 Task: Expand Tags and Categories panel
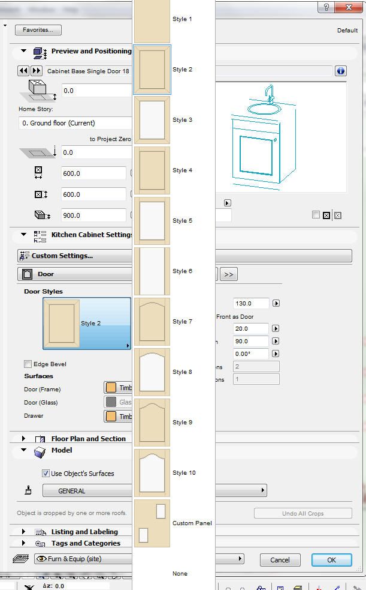23,543
